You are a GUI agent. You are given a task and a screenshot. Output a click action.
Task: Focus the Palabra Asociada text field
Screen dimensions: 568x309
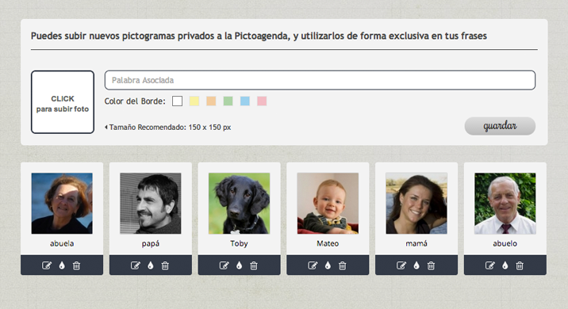click(x=320, y=80)
